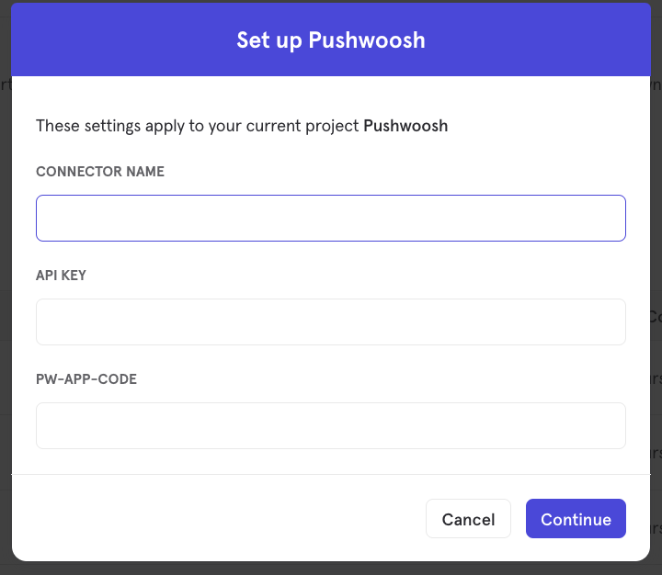
Task: Click the API KEY field label
Action: pos(61,275)
